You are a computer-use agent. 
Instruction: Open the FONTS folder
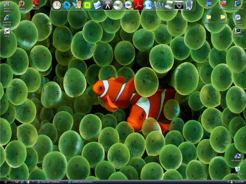point(223,19)
